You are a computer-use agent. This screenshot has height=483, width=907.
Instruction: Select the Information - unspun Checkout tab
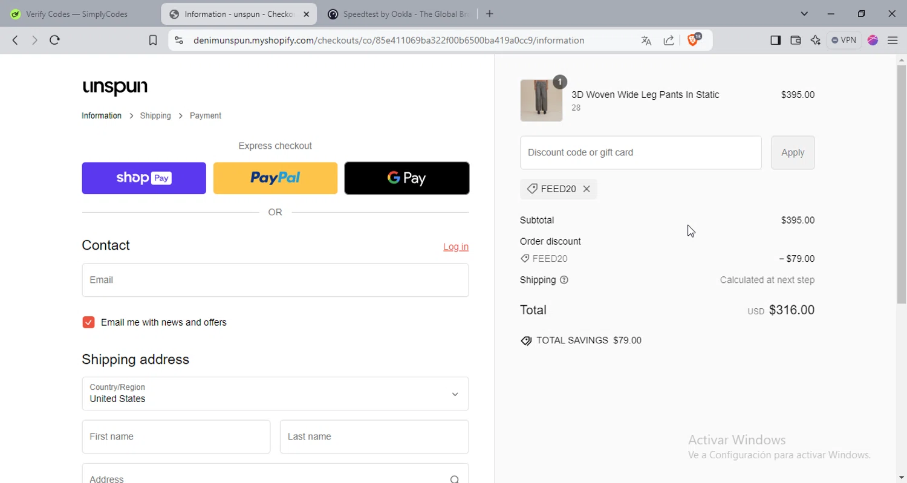point(239,14)
